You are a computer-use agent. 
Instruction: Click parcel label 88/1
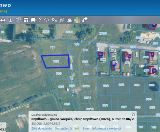pyautogui.click(x=105, y=105)
